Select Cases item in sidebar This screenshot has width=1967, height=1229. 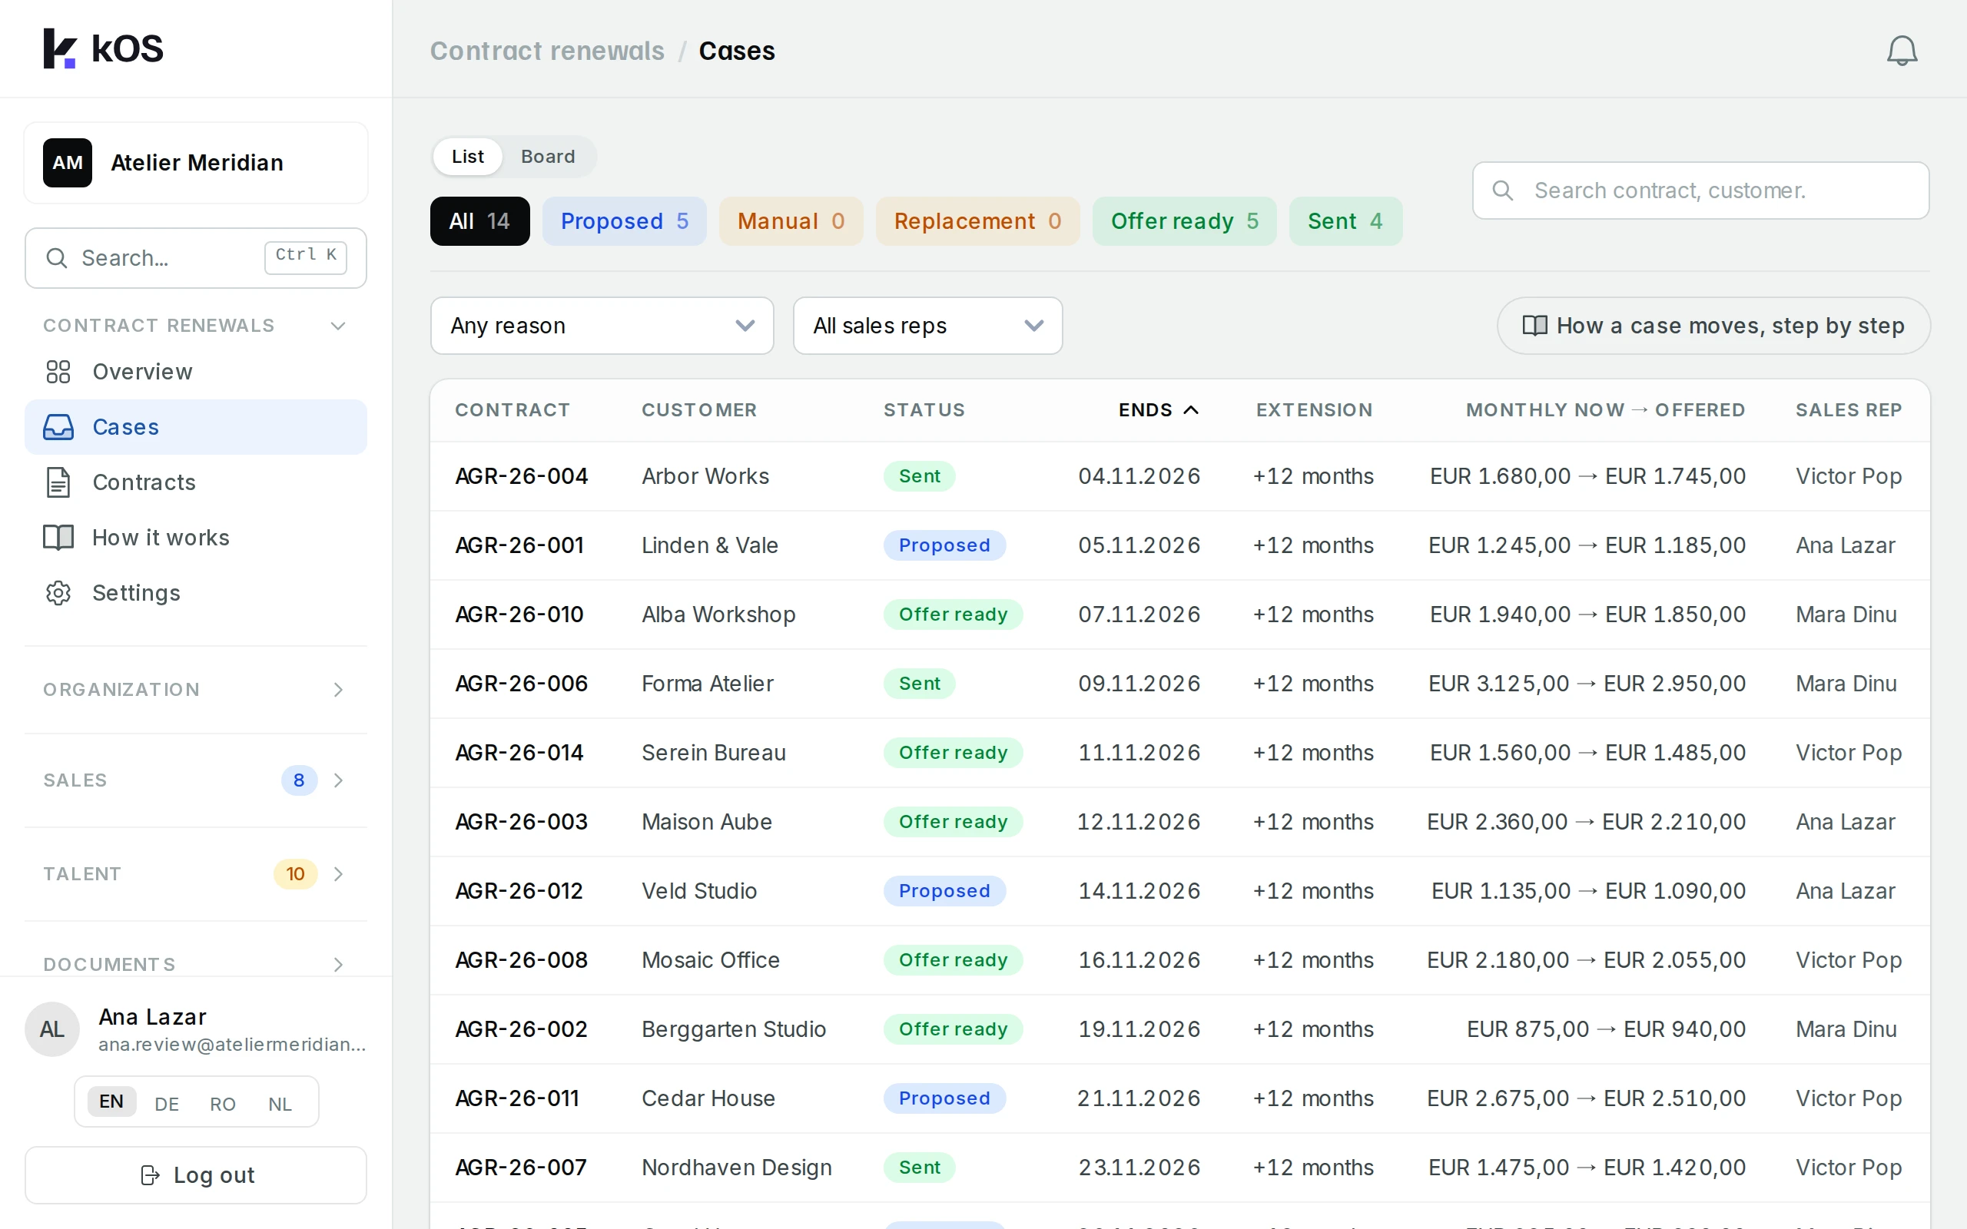tap(196, 427)
